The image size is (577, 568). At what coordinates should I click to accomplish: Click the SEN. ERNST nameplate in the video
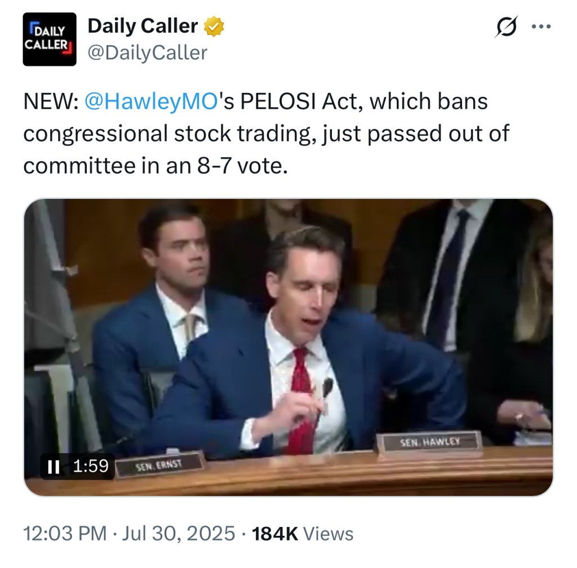coord(161,464)
